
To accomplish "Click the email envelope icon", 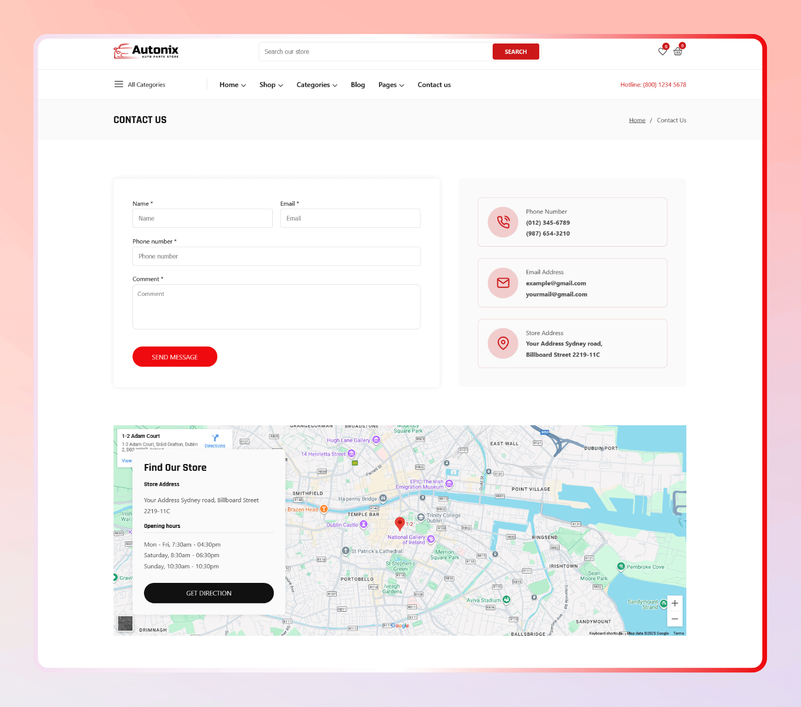I will point(503,283).
